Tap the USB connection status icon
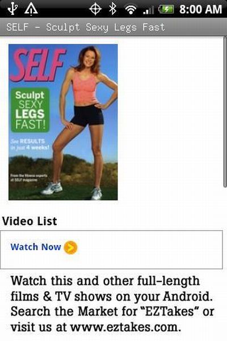 (x=12, y=9)
